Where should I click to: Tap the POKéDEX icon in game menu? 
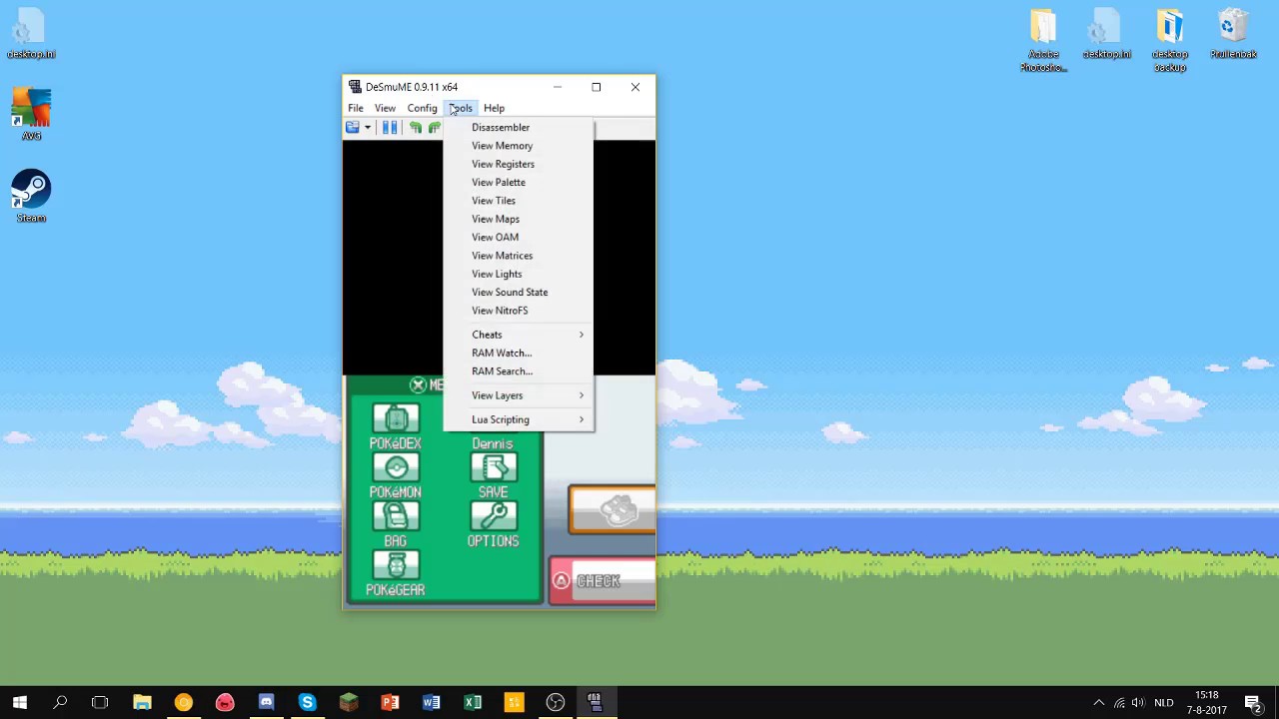(396, 418)
